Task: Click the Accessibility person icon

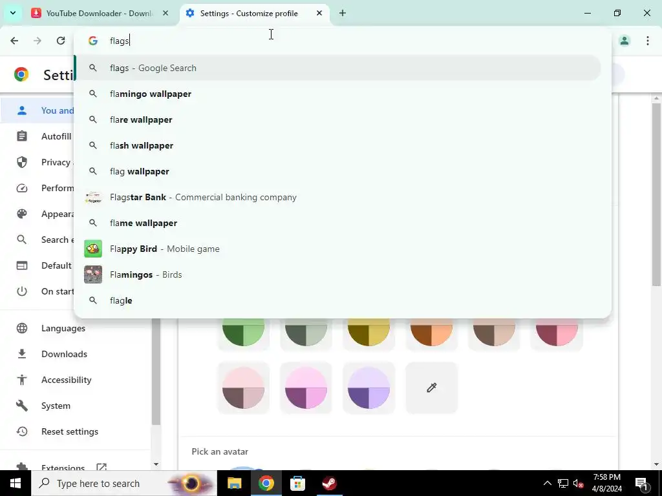Action: (x=22, y=380)
